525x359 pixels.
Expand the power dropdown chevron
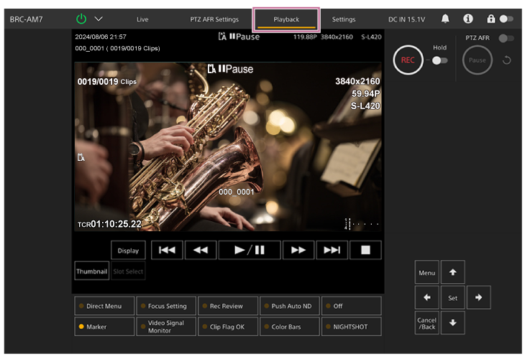coord(99,19)
